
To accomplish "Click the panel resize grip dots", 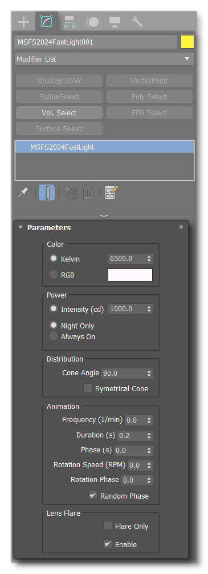I will tap(104, 216).
